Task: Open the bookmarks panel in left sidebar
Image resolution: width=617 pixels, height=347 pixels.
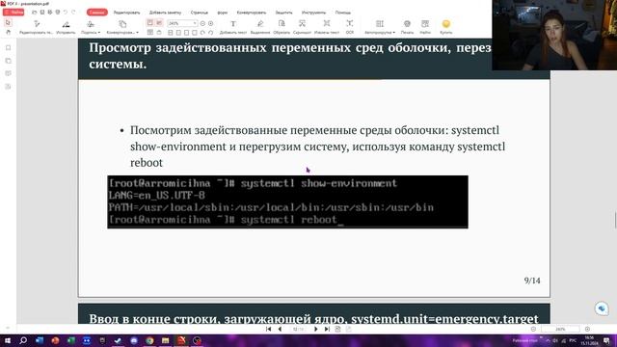Action: coord(9,48)
